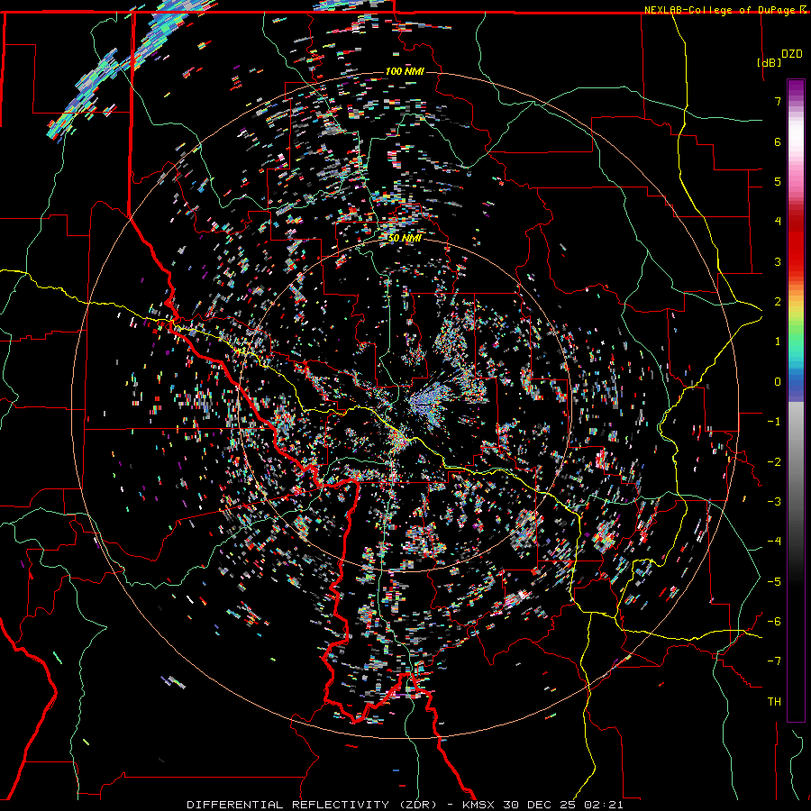The width and height of the screenshot is (811, 811).
Task: Click the "4" value on the color scale
Action: click(x=778, y=221)
